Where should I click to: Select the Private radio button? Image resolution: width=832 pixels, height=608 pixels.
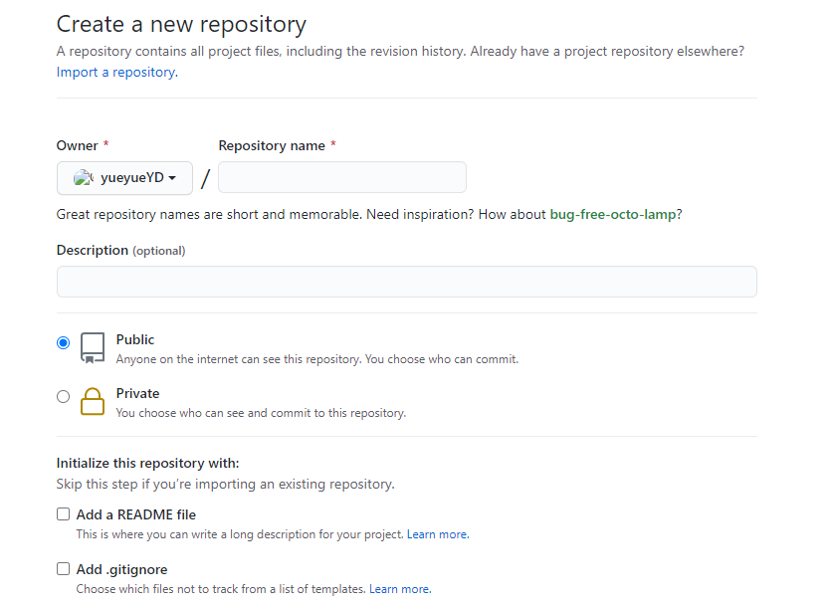[x=63, y=396]
